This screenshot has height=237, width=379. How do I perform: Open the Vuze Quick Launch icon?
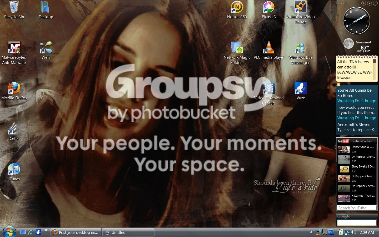pyautogui.click(x=38, y=232)
